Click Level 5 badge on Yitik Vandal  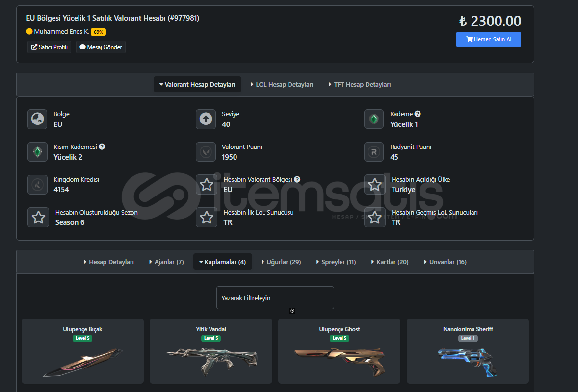[211, 338]
